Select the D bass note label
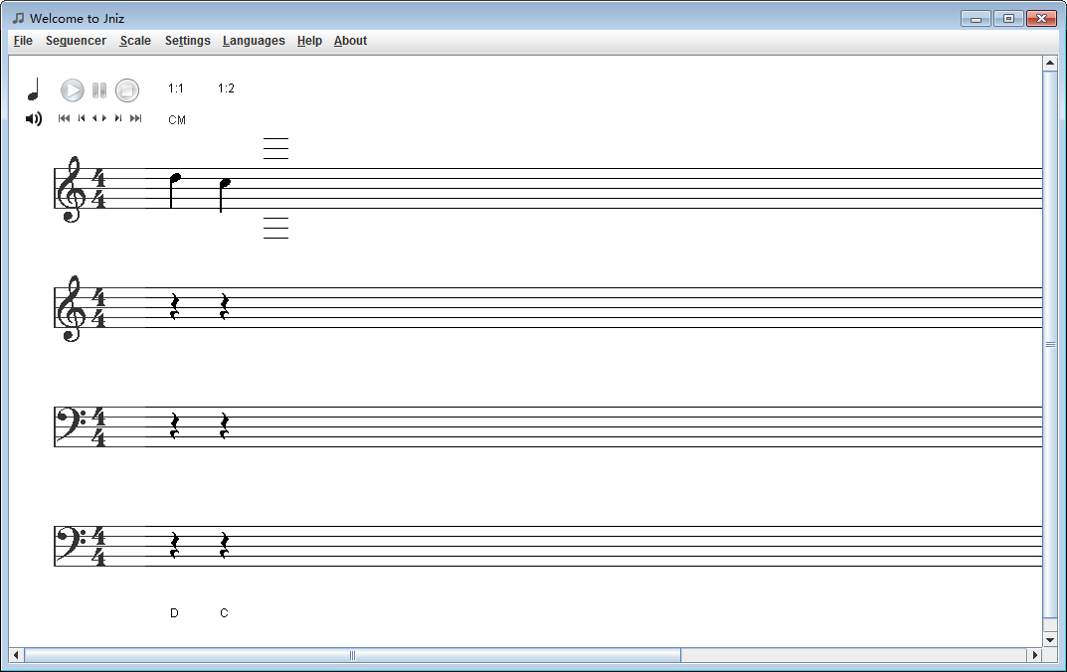Screen dimensions: 1067x672 pos(174,613)
